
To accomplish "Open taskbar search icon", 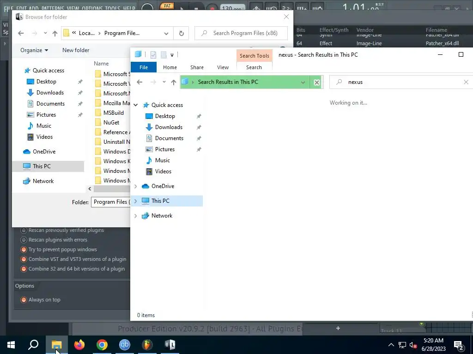I will click(33, 345).
